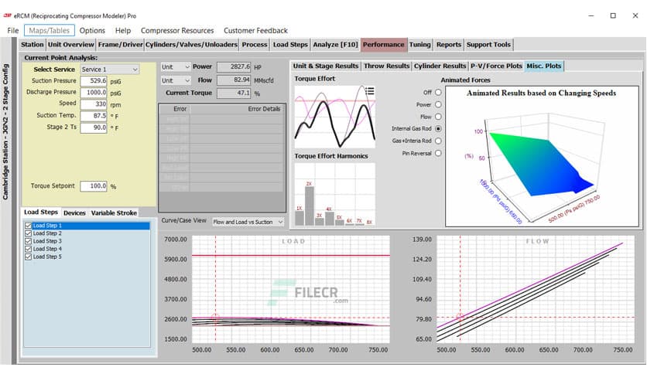Click the Torque Effort Harmonics bar chart
Image resolution: width=647 pixels, height=374 pixels.
point(334,194)
